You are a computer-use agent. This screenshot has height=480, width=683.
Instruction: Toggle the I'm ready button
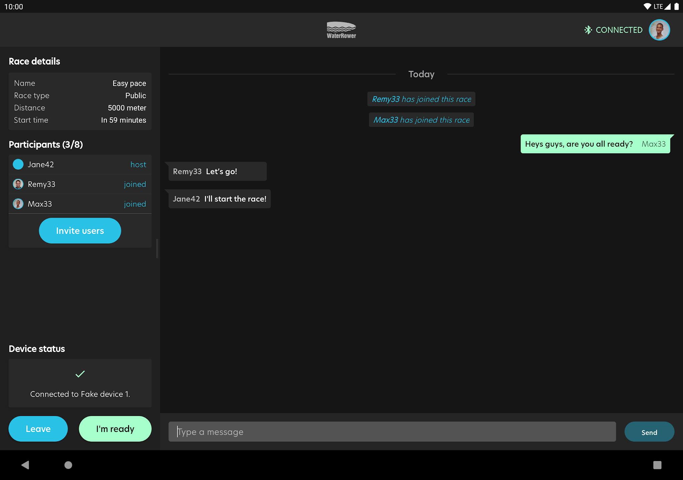point(115,429)
